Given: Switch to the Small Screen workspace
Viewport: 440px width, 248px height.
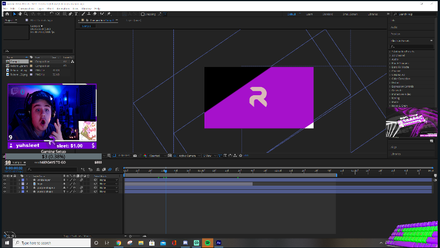Looking at the screenshot, I should coord(350,14).
